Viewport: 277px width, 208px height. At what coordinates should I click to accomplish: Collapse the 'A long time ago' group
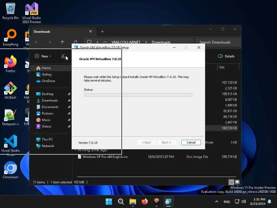click(76, 150)
